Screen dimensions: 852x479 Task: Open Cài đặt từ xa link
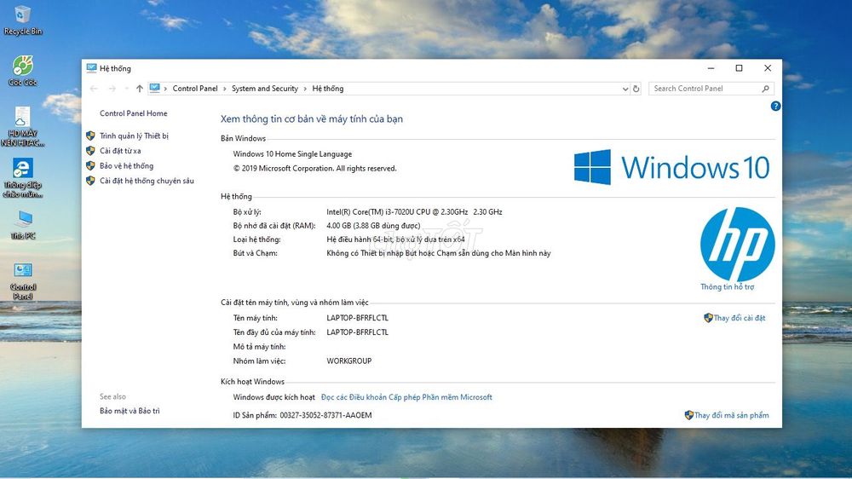(x=120, y=151)
